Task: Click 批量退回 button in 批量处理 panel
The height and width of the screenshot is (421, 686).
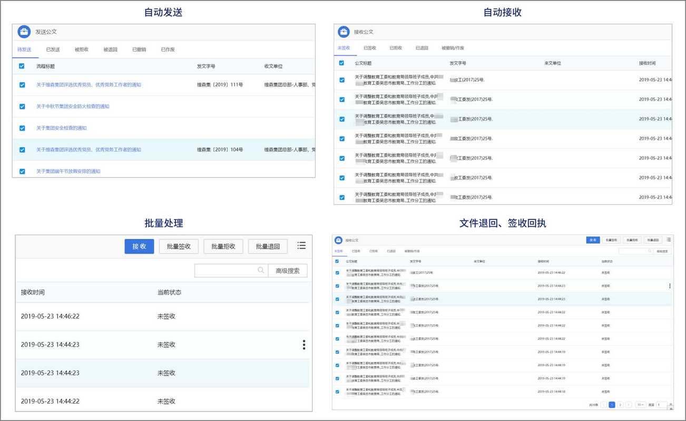Action: click(x=268, y=246)
